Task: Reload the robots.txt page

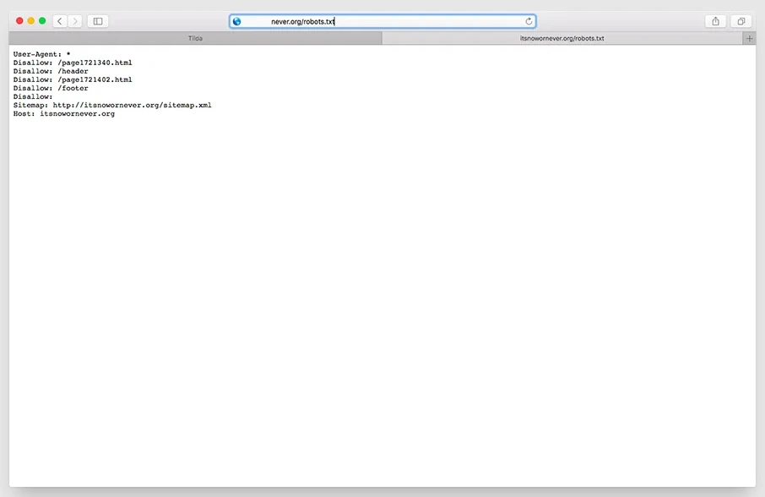Action: pyautogui.click(x=529, y=21)
